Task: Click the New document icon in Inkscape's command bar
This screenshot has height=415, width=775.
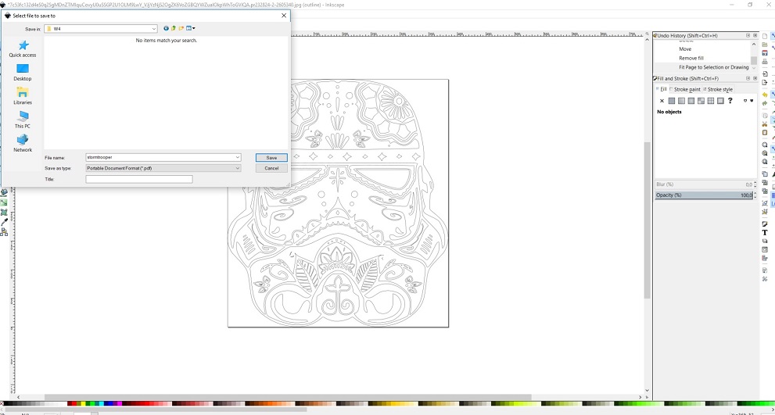Action: (x=765, y=36)
